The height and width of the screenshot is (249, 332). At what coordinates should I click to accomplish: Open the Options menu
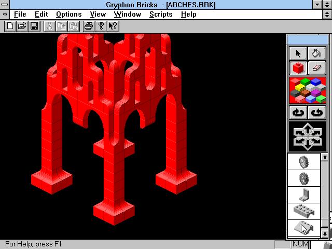[69, 15]
